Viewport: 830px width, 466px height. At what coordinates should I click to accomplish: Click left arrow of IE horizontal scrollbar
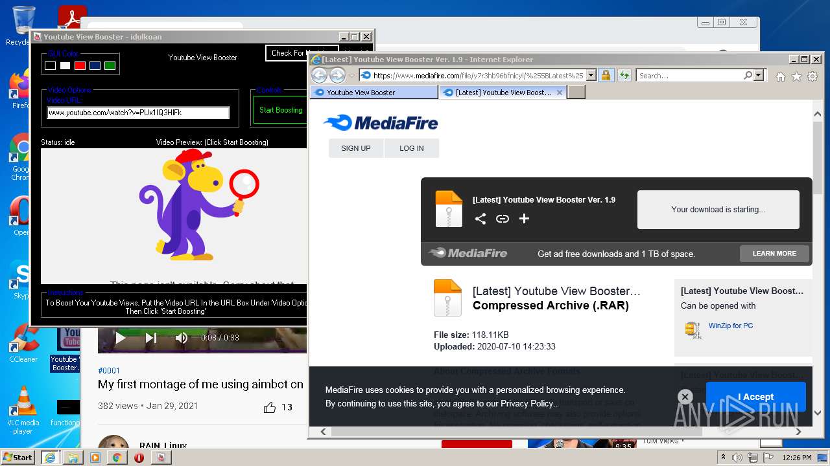[322, 432]
